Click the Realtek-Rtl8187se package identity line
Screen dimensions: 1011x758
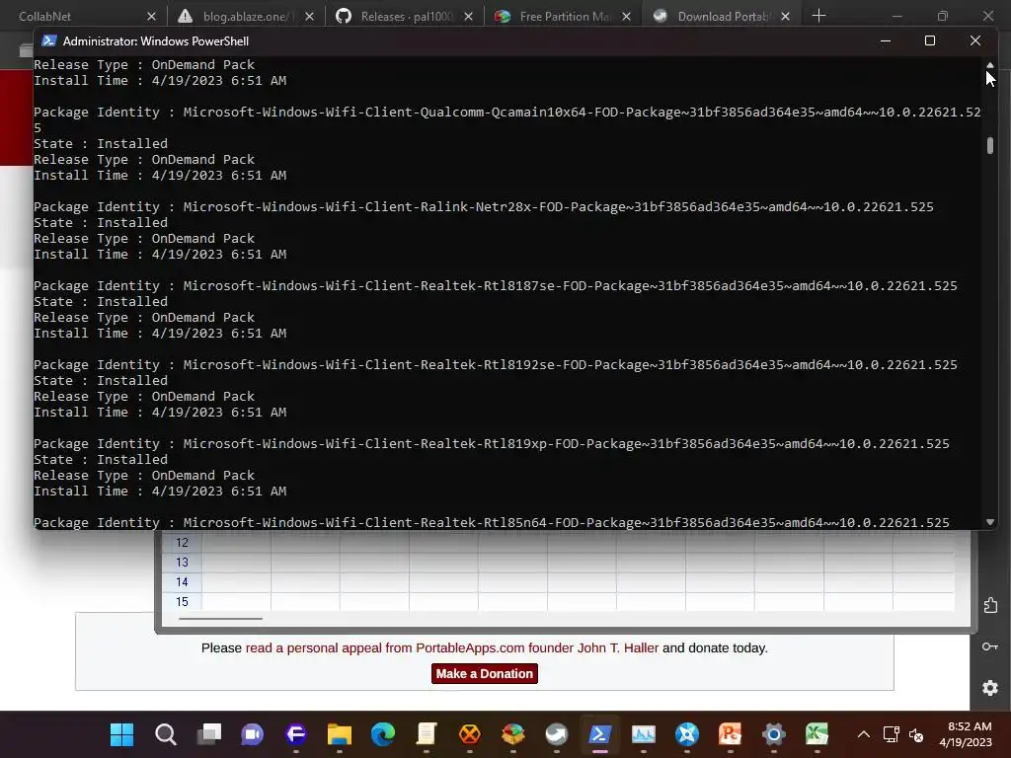[496, 285]
